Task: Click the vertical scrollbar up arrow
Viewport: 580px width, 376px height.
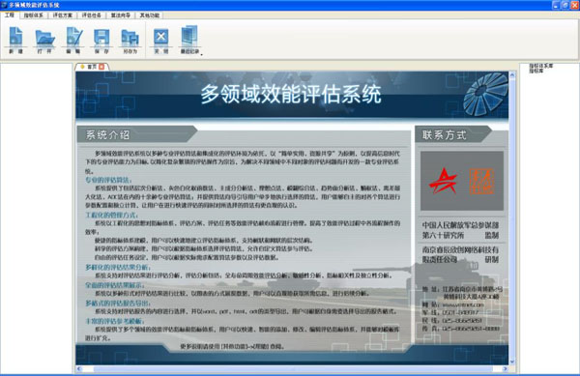Action: 512,74
